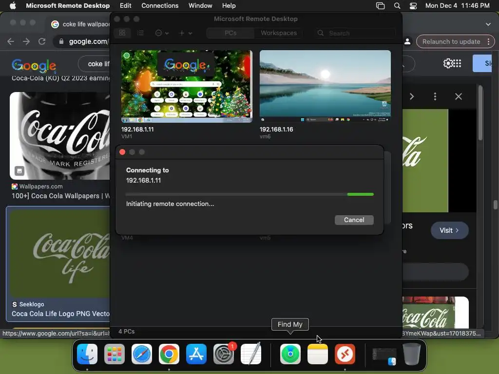This screenshot has height=374, width=499.
Task: Open TextEdit from the Dock
Action: click(251, 354)
